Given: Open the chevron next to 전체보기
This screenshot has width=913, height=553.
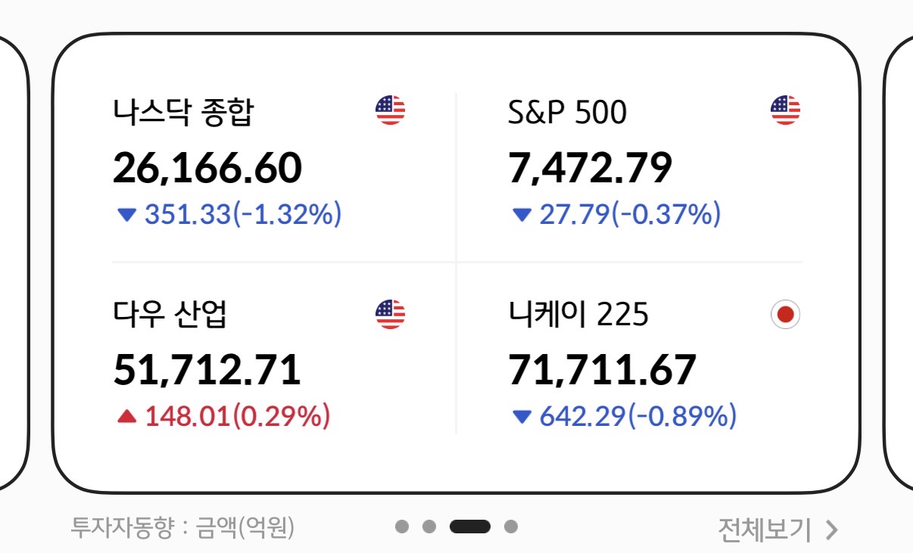Looking at the screenshot, I should [x=831, y=530].
